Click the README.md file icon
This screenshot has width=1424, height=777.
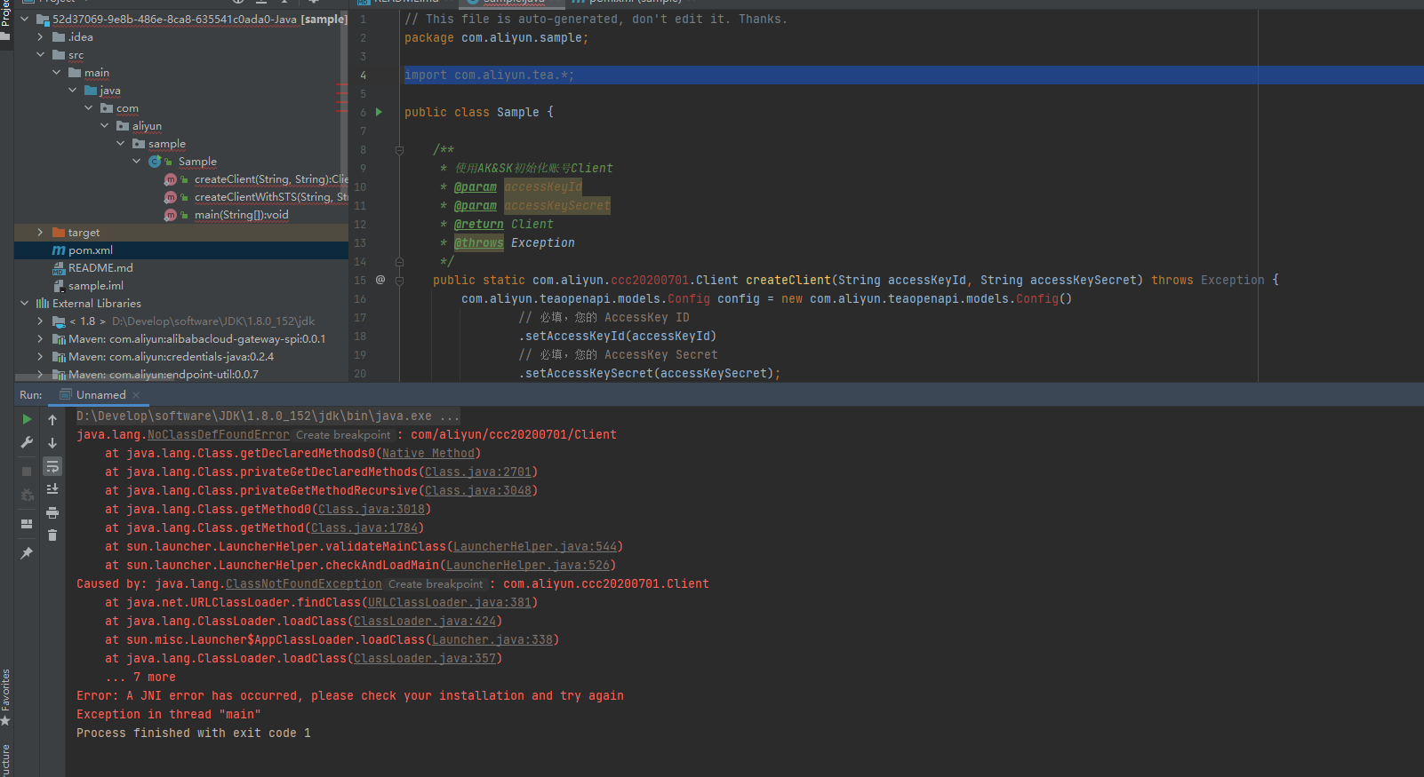pos(59,268)
